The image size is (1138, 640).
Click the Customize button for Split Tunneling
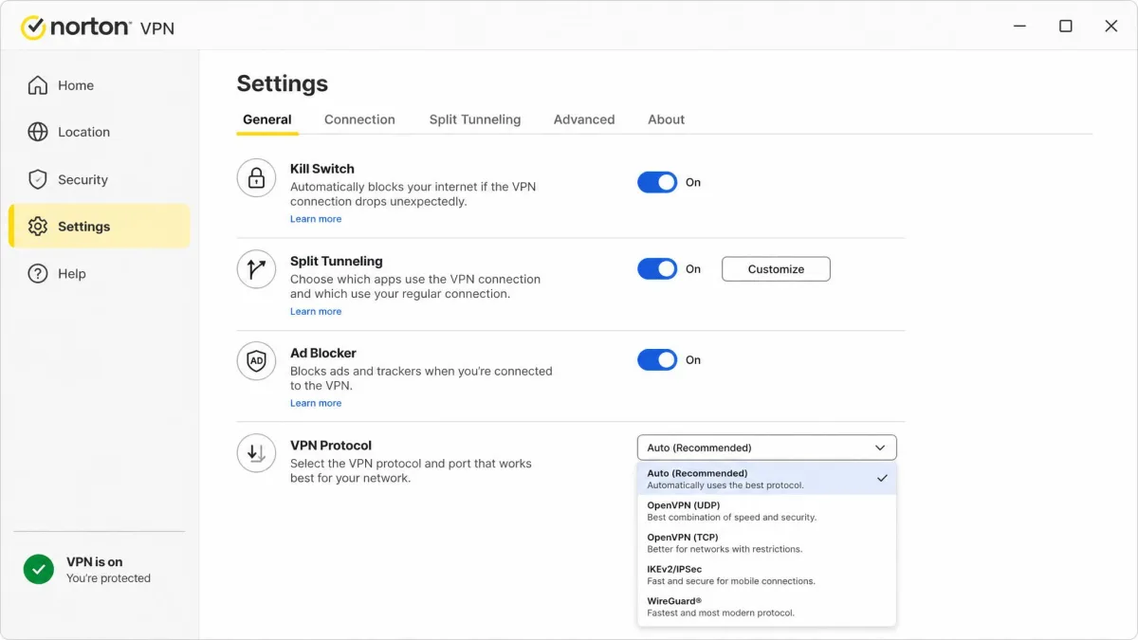(x=776, y=269)
